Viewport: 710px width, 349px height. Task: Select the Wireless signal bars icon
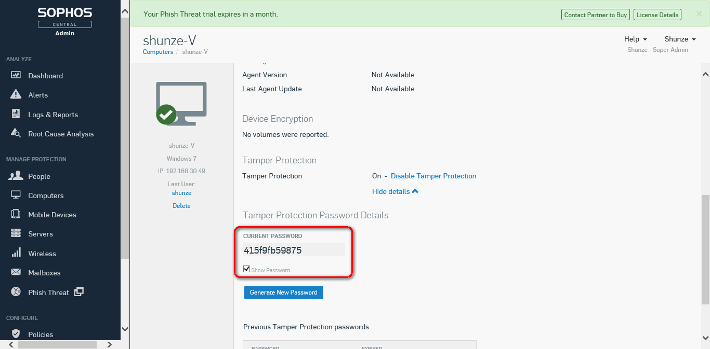click(16, 253)
